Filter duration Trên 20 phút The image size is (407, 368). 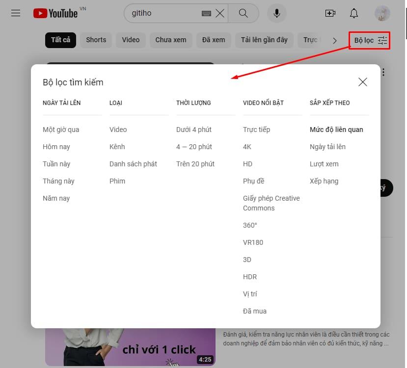point(195,164)
